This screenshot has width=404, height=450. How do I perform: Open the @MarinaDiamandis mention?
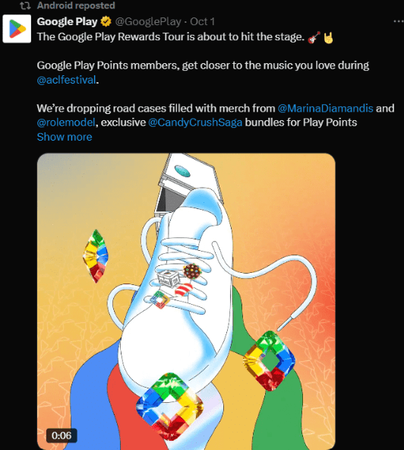tap(326, 108)
